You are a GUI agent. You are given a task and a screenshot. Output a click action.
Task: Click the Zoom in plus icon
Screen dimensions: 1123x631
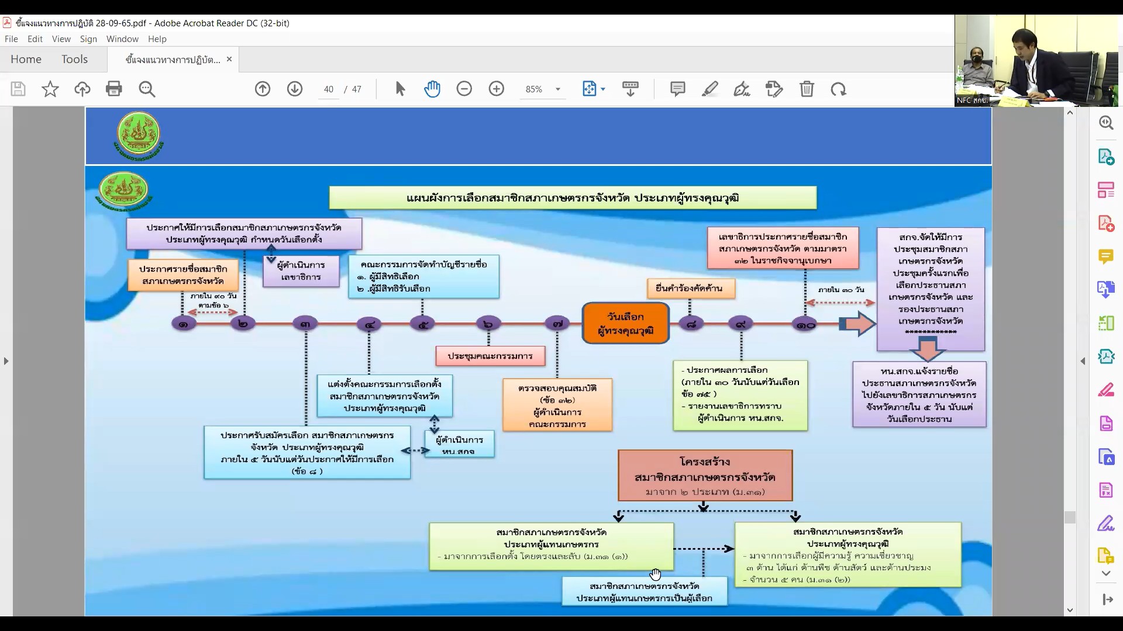coord(497,89)
